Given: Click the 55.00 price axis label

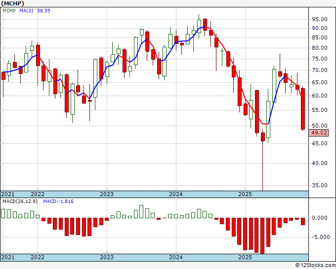Looking at the screenshot, I should click(319, 110).
